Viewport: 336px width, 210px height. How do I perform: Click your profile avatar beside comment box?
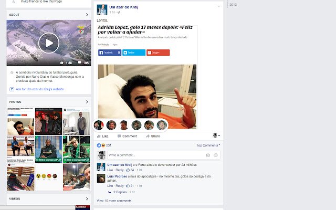[101, 155]
